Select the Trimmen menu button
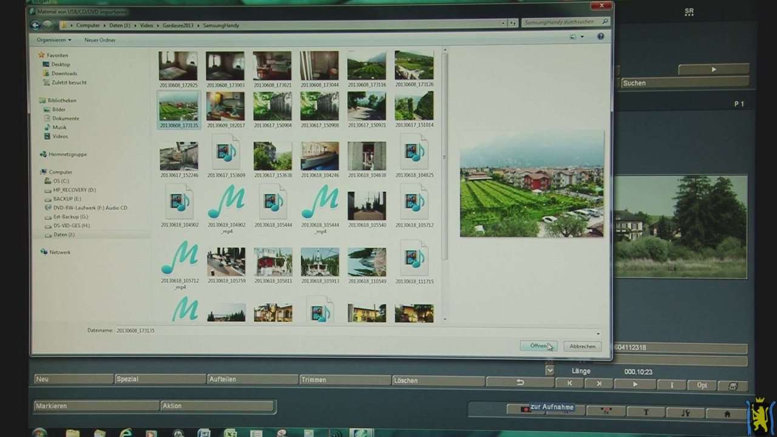The width and height of the screenshot is (777, 437). (345, 380)
